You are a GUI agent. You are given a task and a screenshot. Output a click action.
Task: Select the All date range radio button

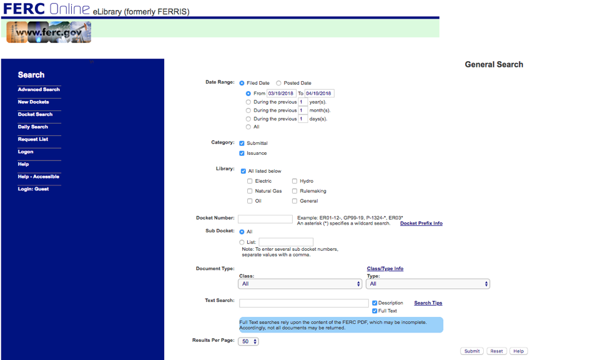[x=248, y=127]
